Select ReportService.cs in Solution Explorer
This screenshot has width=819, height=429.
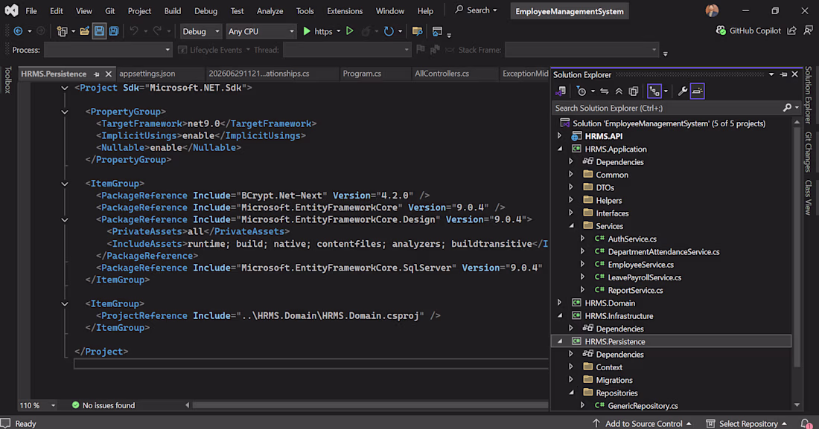pyautogui.click(x=635, y=290)
